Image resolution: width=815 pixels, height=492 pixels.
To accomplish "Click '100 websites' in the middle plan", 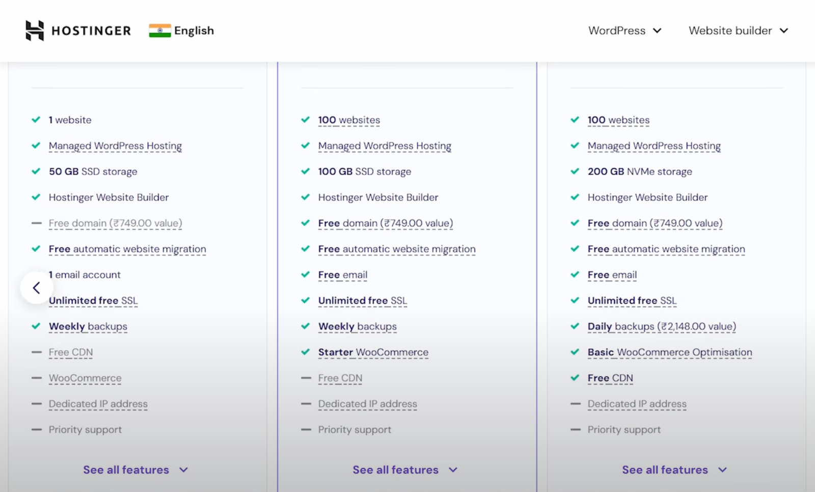I will (349, 120).
